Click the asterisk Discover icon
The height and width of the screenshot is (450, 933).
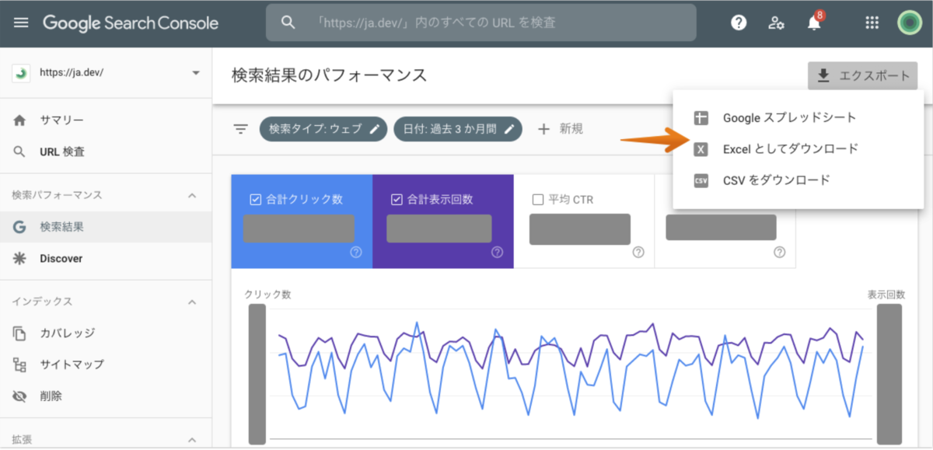(20, 258)
